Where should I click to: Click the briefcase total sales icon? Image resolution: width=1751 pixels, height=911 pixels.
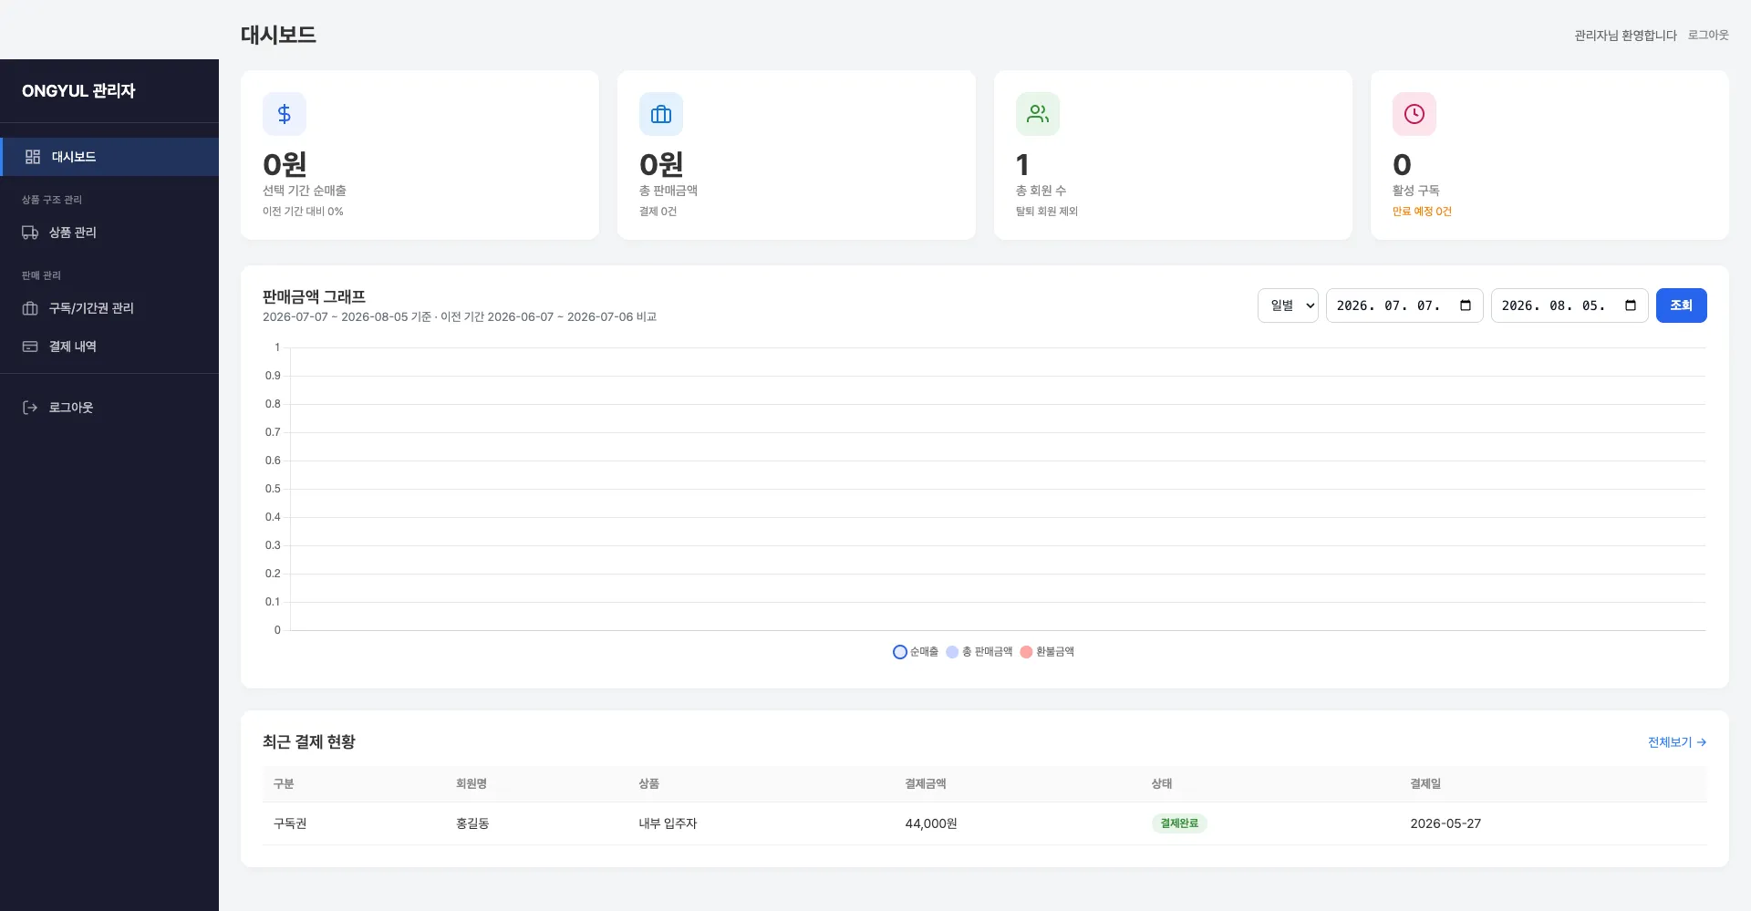661,114
